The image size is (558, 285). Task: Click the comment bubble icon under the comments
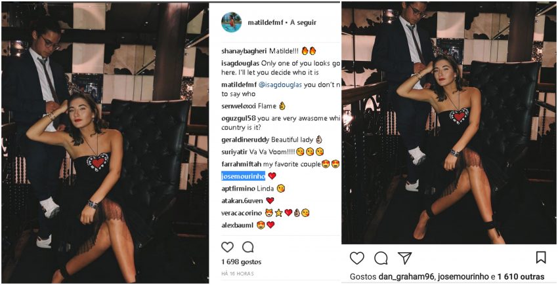click(x=247, y=247)
